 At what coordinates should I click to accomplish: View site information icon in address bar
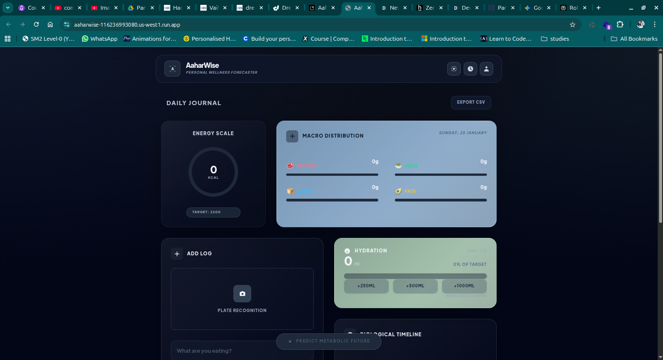[x=67, y=24]
